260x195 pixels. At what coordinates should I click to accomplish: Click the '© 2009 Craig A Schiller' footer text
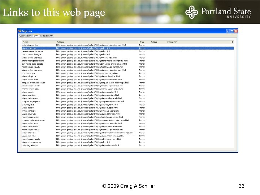pyautogui.click(x=129, y=186)
